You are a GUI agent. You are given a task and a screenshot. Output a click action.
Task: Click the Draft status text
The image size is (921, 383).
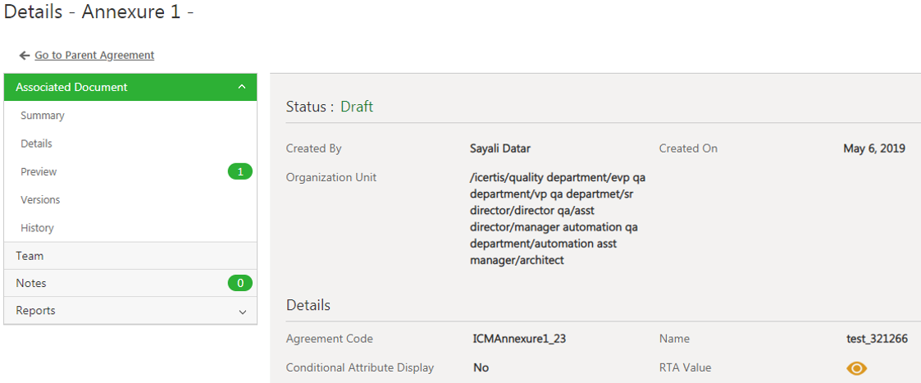point(357,107)
